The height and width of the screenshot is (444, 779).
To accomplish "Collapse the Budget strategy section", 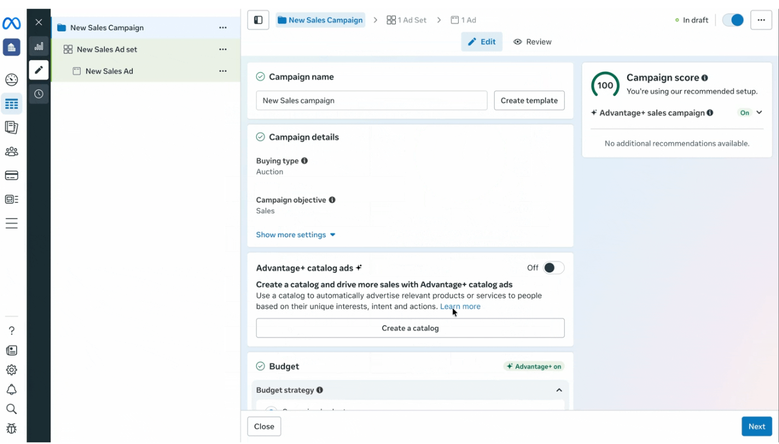I will [559, 390].
